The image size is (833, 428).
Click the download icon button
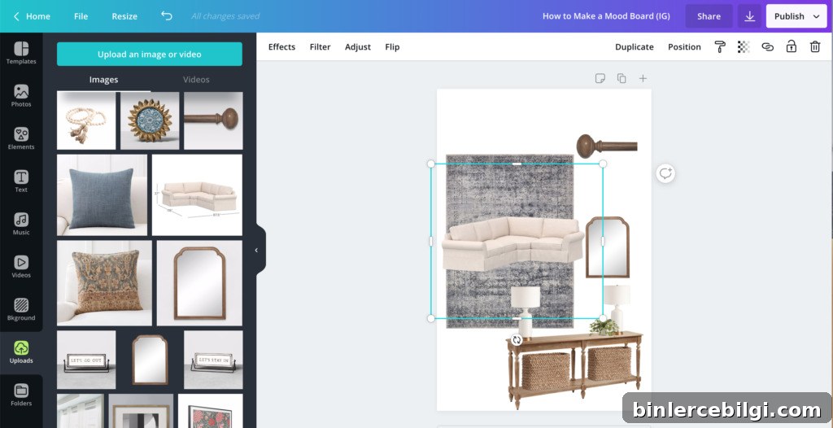click(749, 16)
